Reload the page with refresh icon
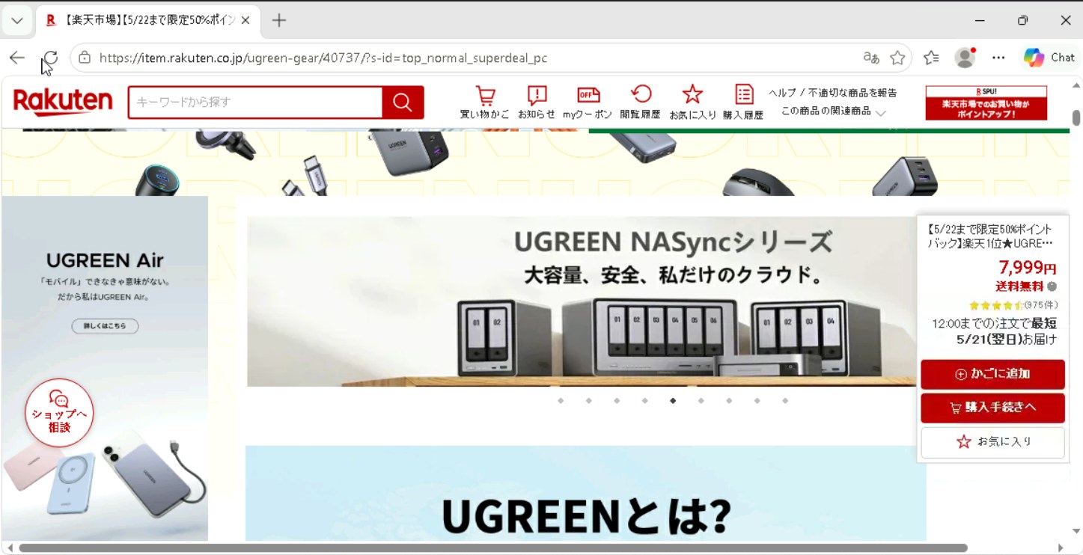Viewport: 1083px width, 555px height. coord(50,58)
